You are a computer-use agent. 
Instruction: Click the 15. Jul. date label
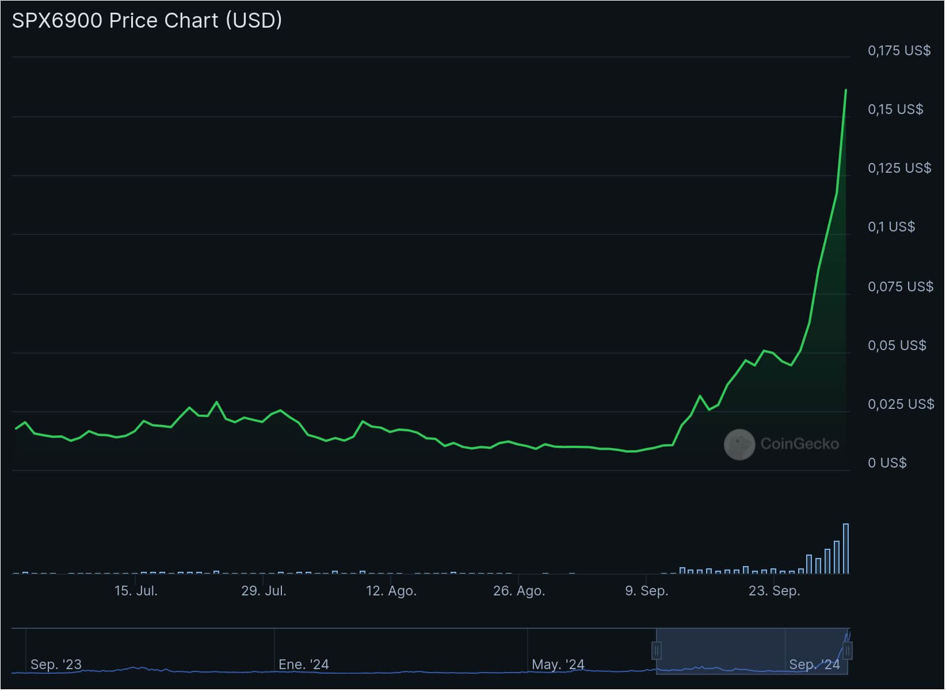pos(136,591)
